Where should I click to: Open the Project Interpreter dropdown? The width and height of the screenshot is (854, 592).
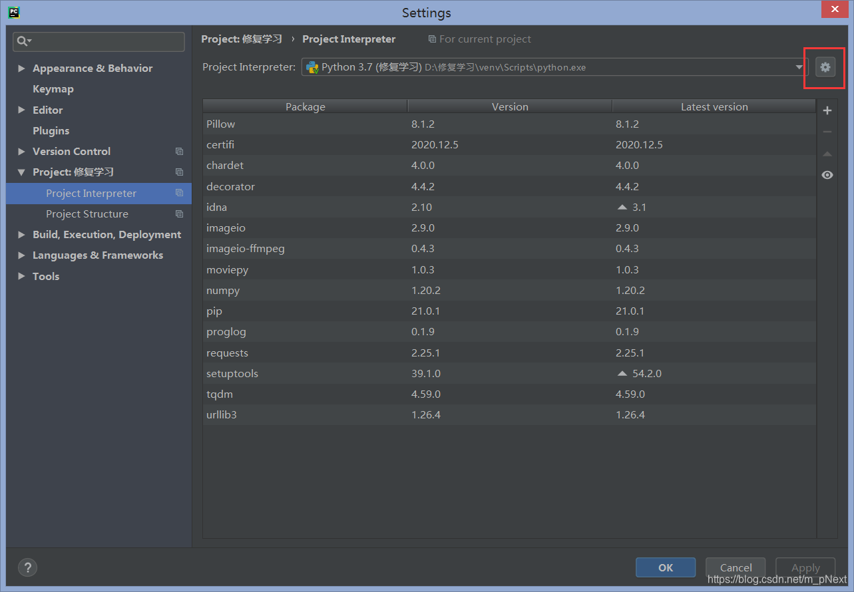pyautogui.click(x=799, y=67)
